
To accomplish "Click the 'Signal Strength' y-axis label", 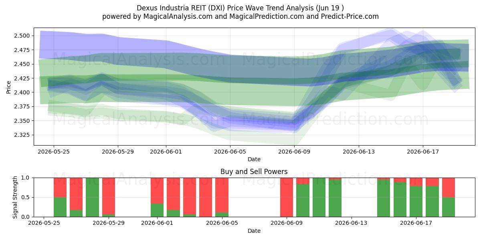I will (x=15, y=197).
